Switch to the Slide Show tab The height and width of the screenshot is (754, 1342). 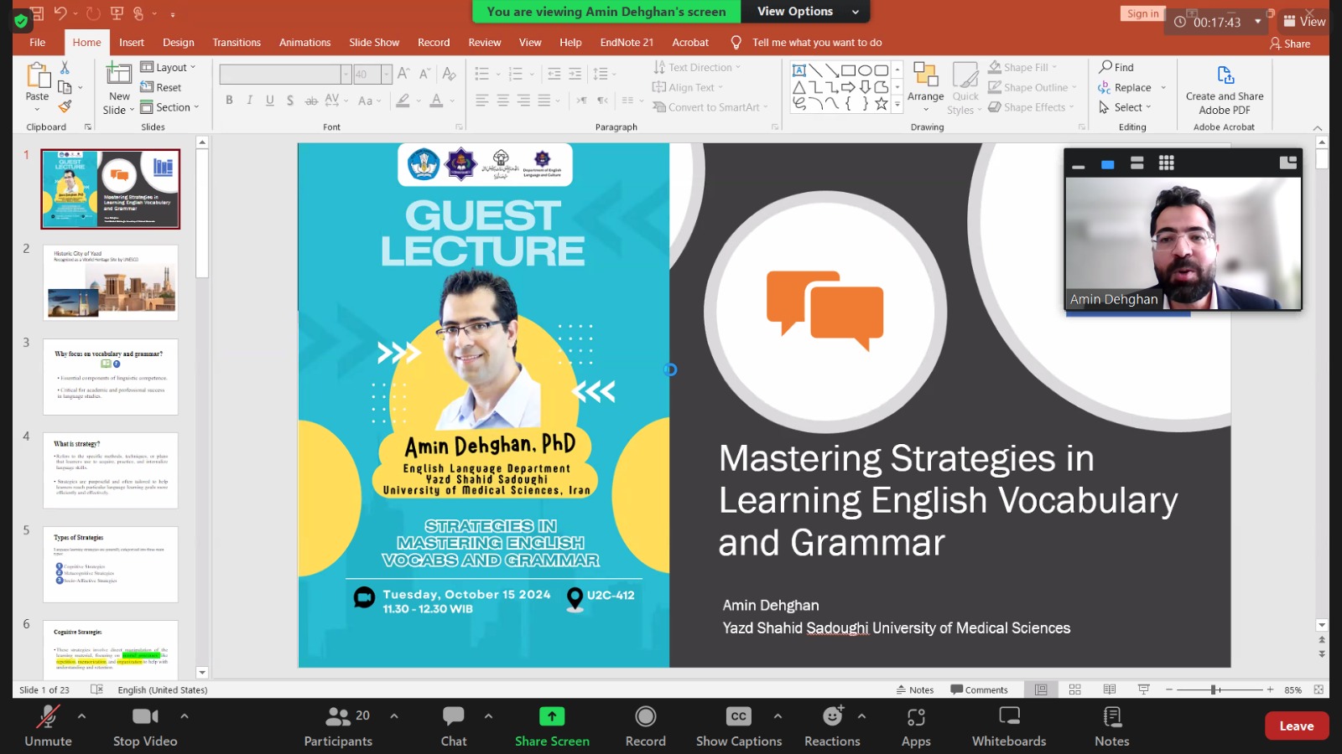click(374, 43)
